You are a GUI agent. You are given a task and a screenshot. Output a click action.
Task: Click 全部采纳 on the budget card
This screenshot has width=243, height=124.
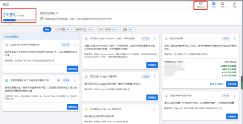[x=232, y=84]
